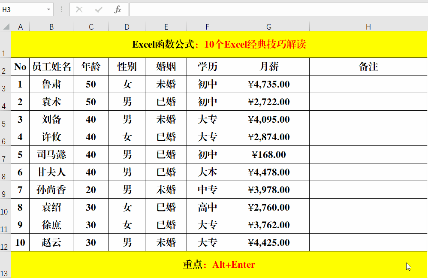Click the 大本 education cell for 甘夫人

(207, 172)
